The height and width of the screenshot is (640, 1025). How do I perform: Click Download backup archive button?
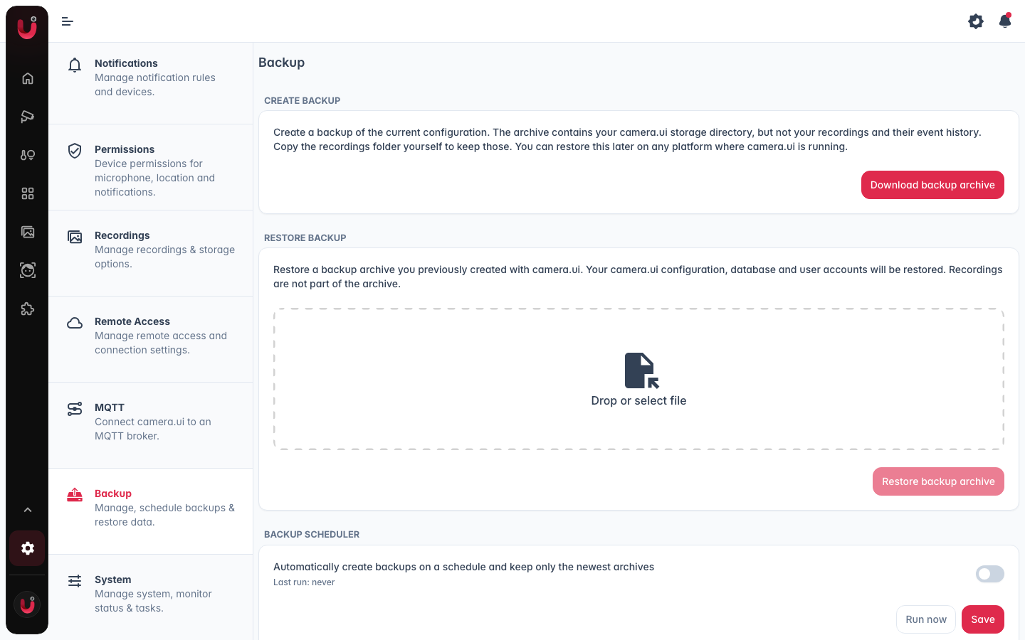(932, 185)
